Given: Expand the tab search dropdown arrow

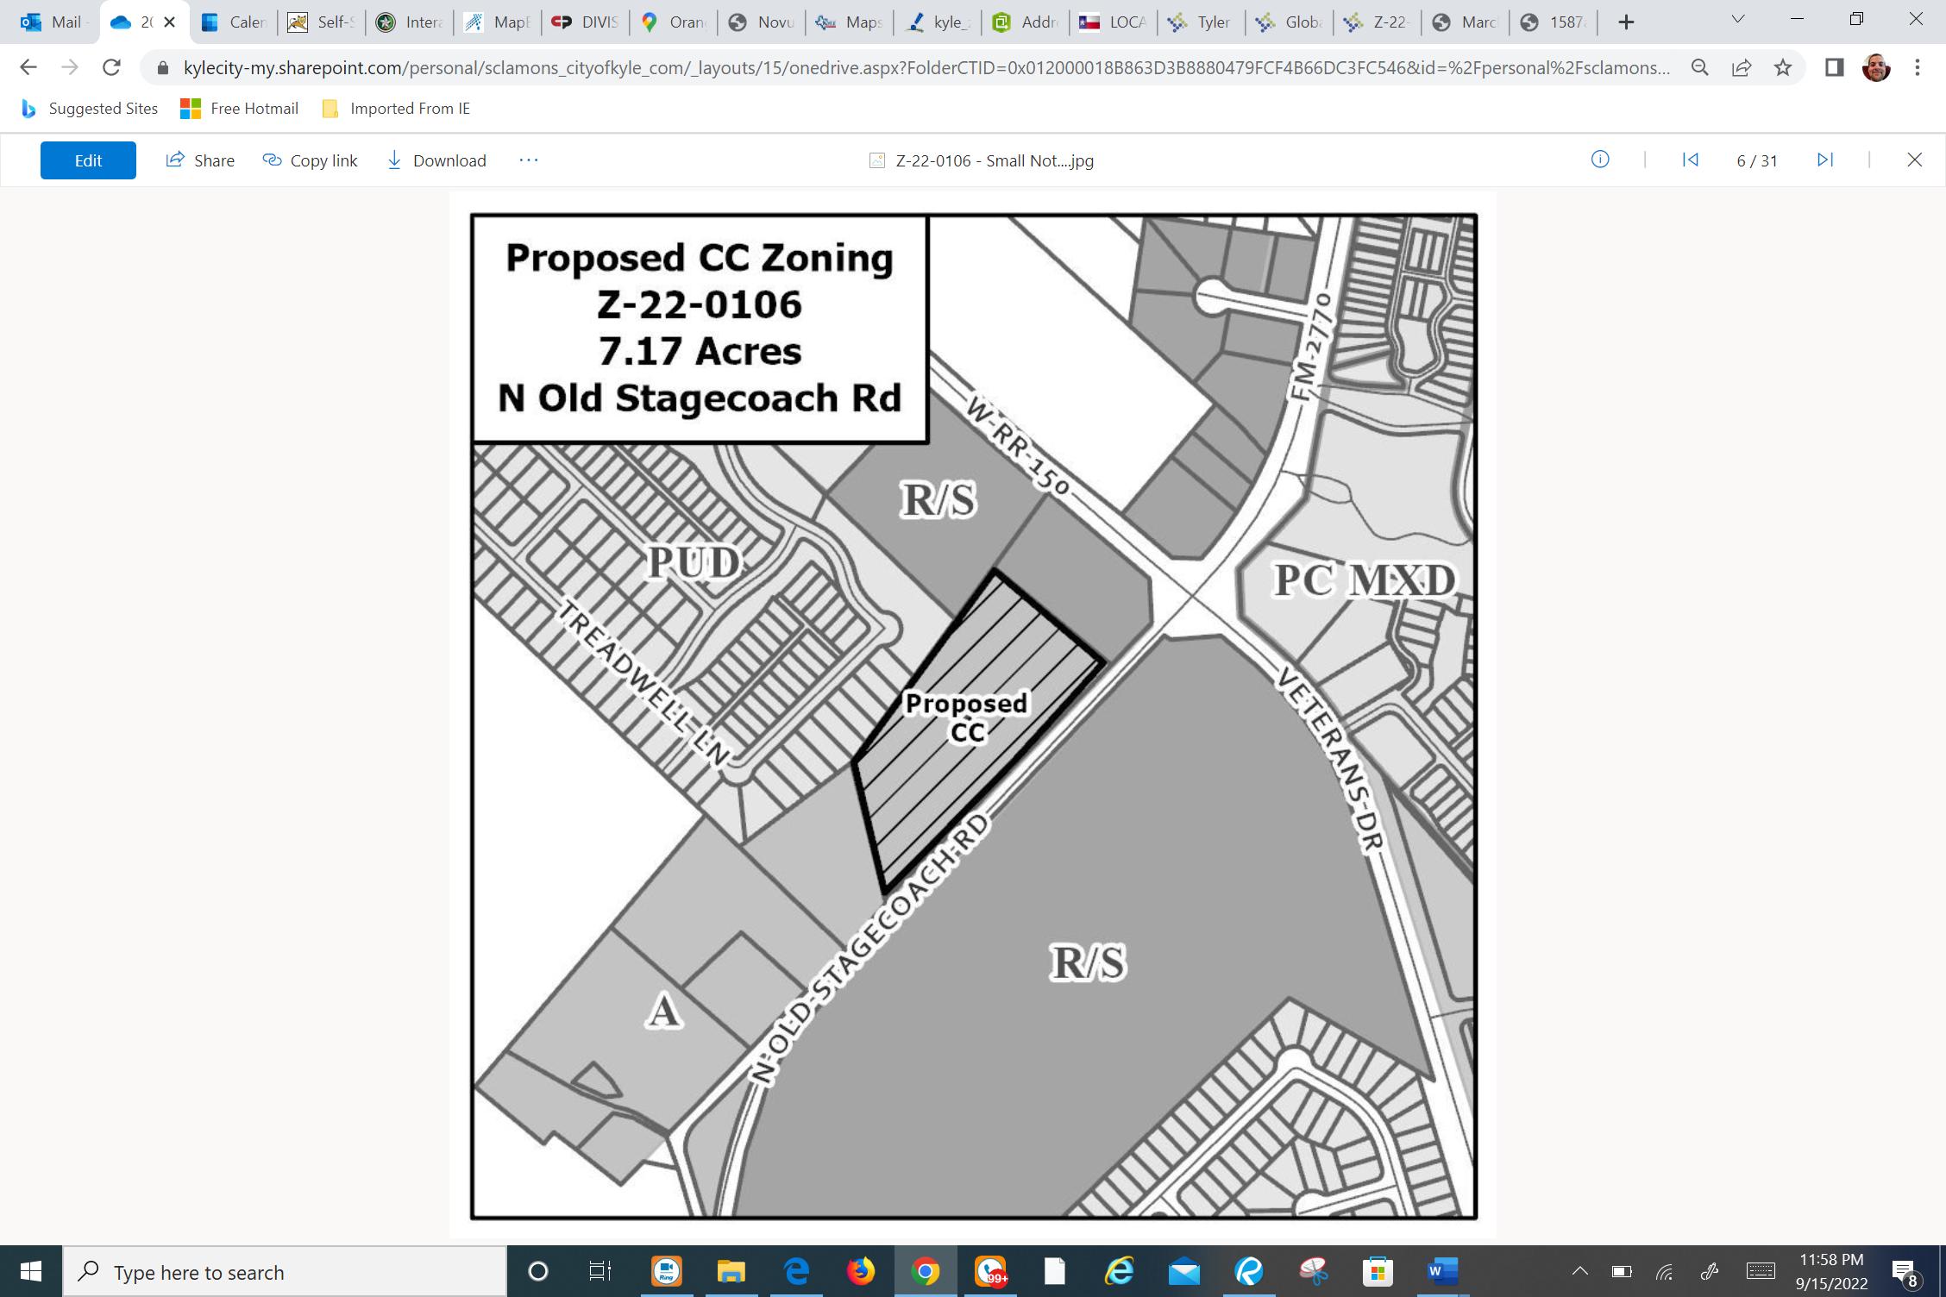Looking at the screenshot, I should [1738, 20].
